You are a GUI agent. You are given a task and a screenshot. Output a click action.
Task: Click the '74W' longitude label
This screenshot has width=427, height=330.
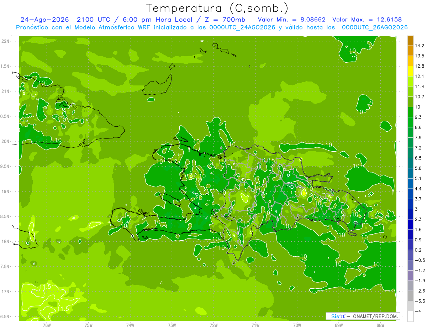point(130,325)
